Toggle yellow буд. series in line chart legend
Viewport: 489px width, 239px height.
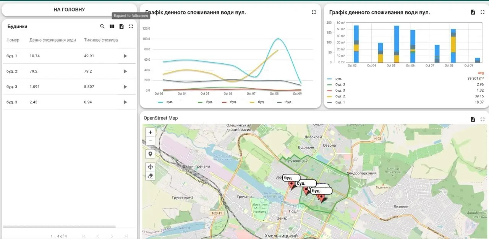(257, 102)
